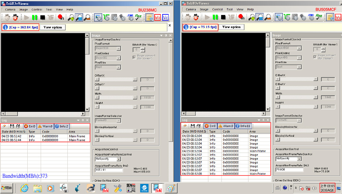Toggle Err:0 filter in BU505MCF log panel
342x194 pixels.
[210, 126]
